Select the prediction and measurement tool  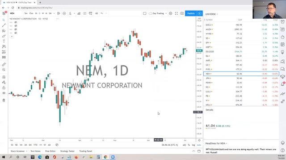click(4, 52)
